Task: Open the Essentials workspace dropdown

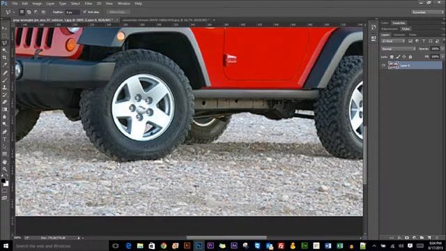Action: click(427, 13)
